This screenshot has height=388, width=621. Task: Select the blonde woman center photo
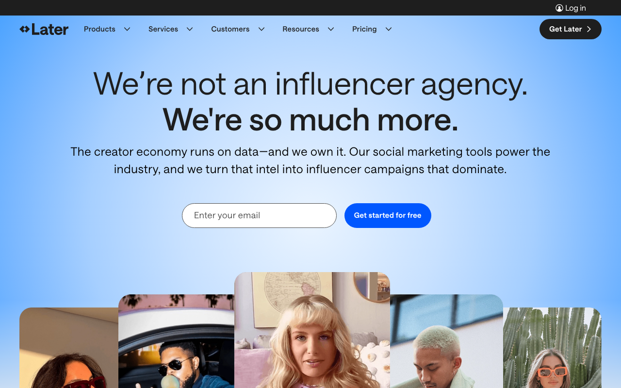[312, 330]
